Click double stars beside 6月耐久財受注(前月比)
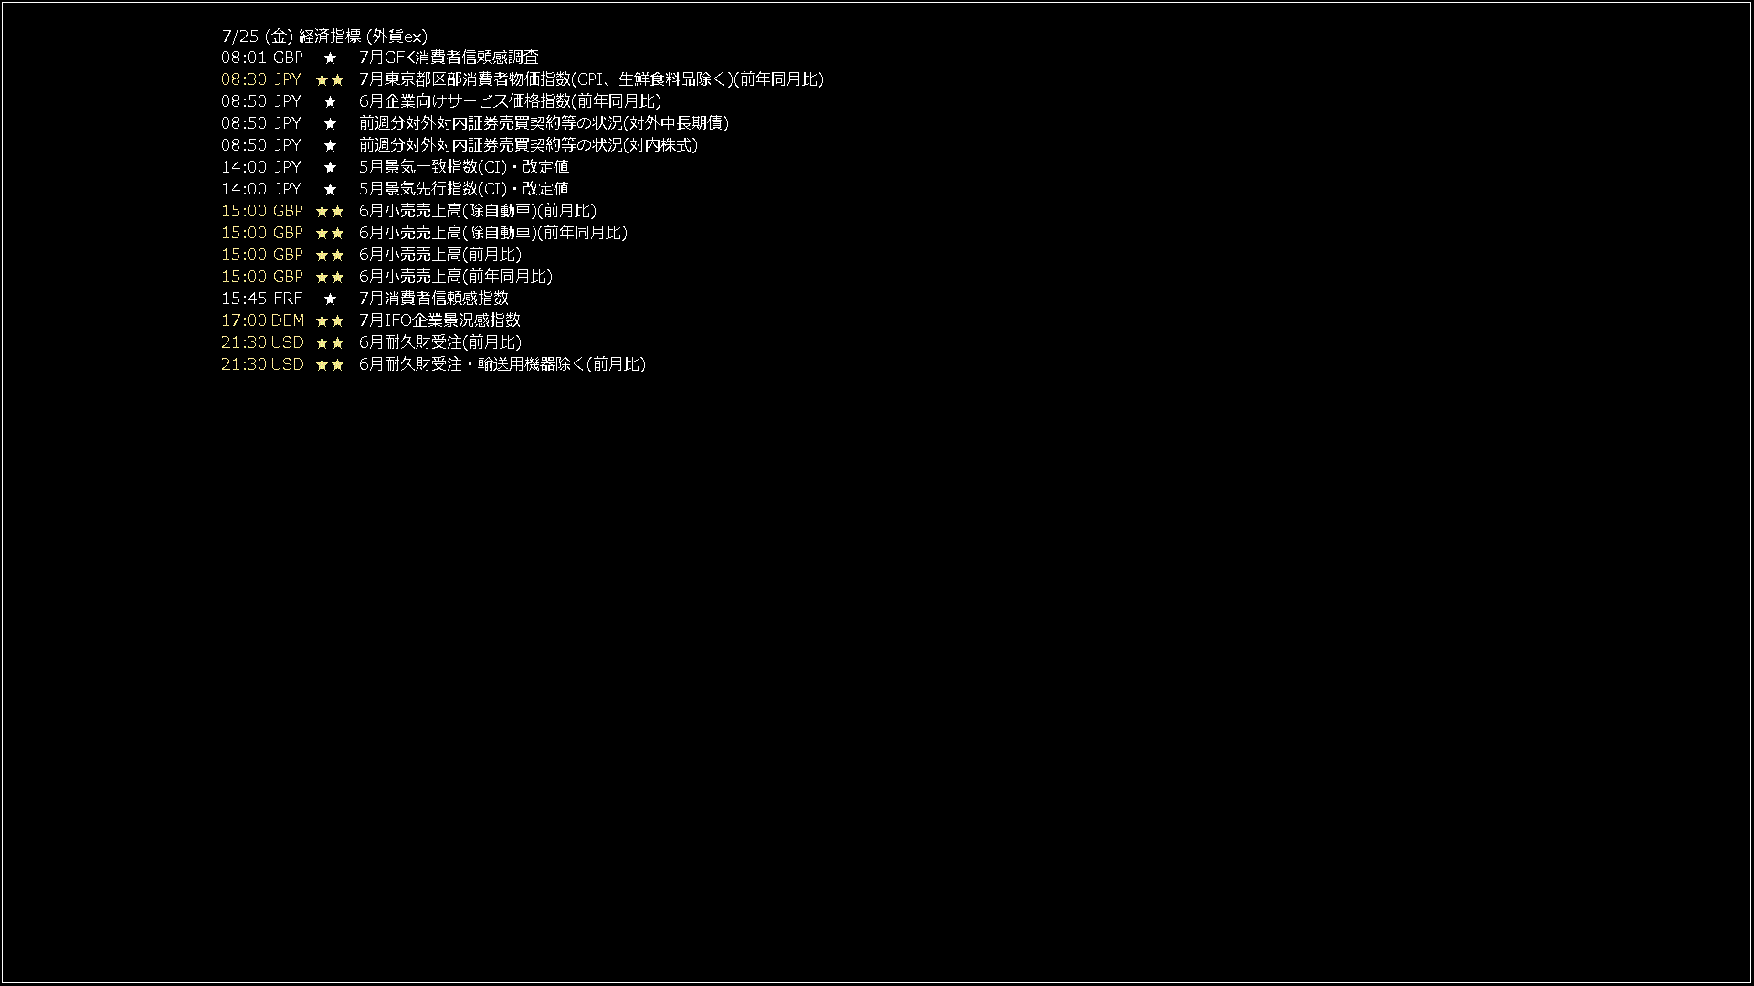The height and width of the screenshot is (986, 1754). tap(330, 342)
